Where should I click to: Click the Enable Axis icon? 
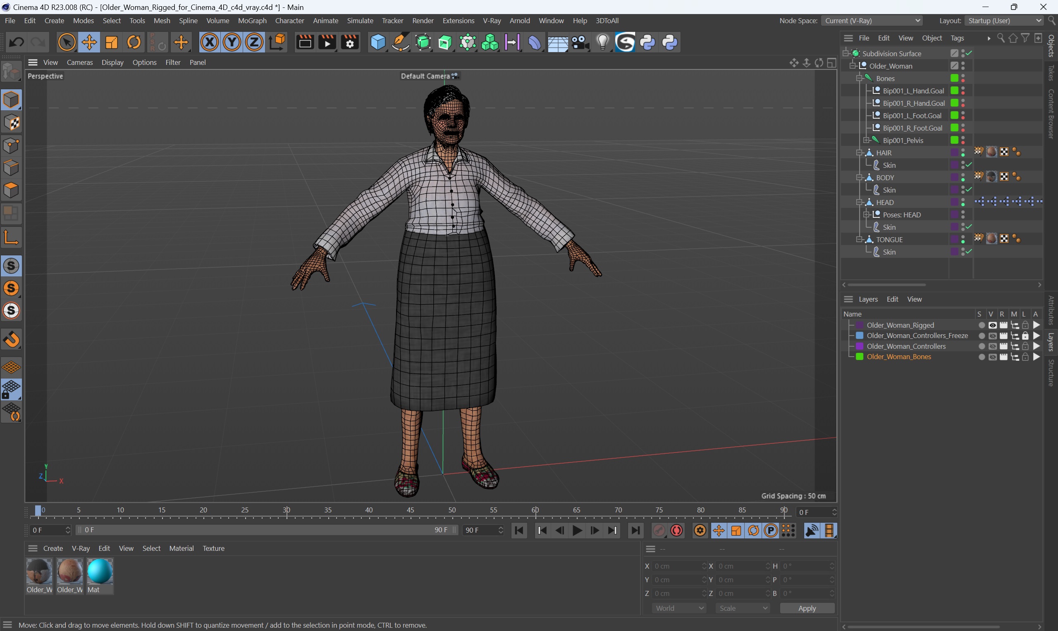point(11,237)
